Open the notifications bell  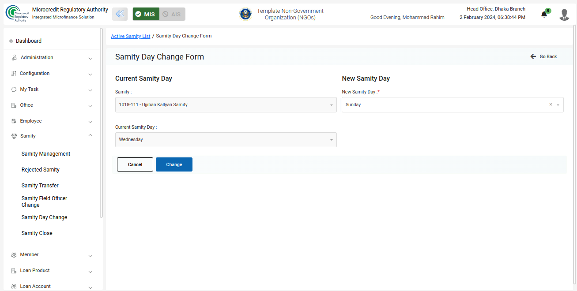tap(544, 15)
